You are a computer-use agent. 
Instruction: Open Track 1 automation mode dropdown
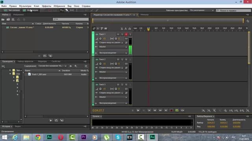pos(113,53)
